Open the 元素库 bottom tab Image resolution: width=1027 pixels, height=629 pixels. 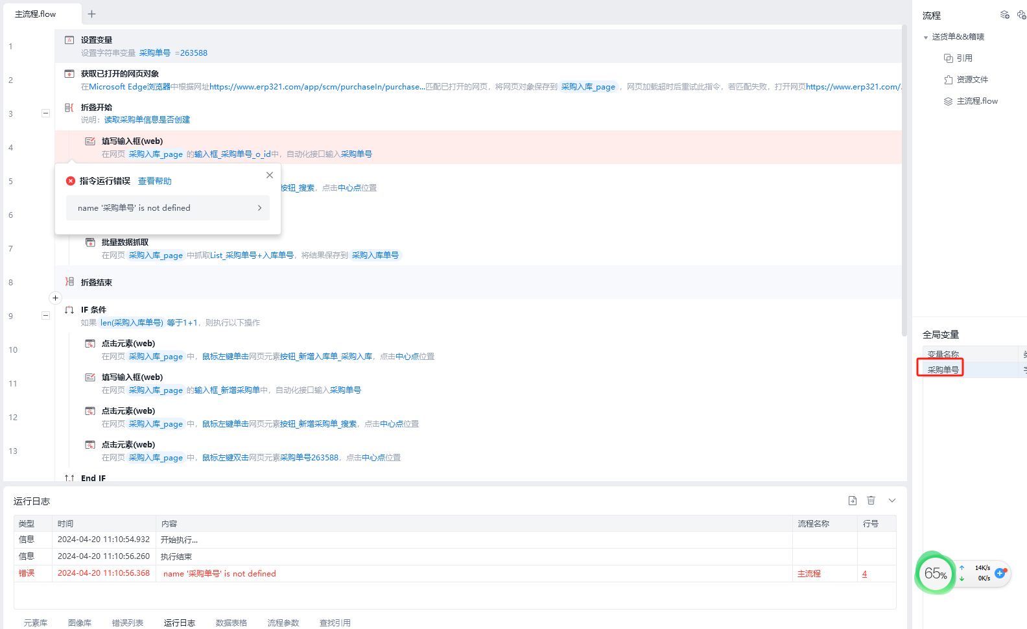click(36, 623)
